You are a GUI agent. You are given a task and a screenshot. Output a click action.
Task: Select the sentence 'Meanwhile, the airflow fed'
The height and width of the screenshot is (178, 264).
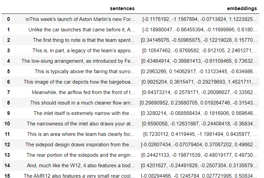pos(83,92)
